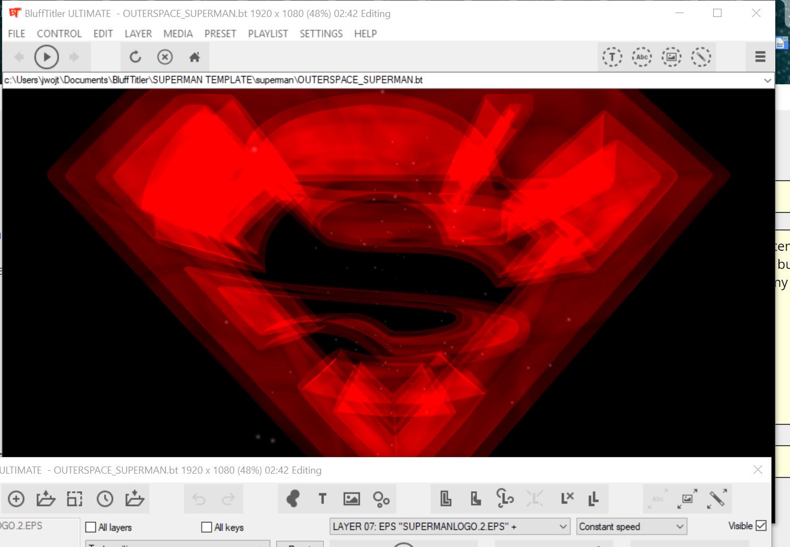The height and width of the screenshot is (547, 790).
Task: Click the home icon in top toolbar
Action: pos(195,57)
